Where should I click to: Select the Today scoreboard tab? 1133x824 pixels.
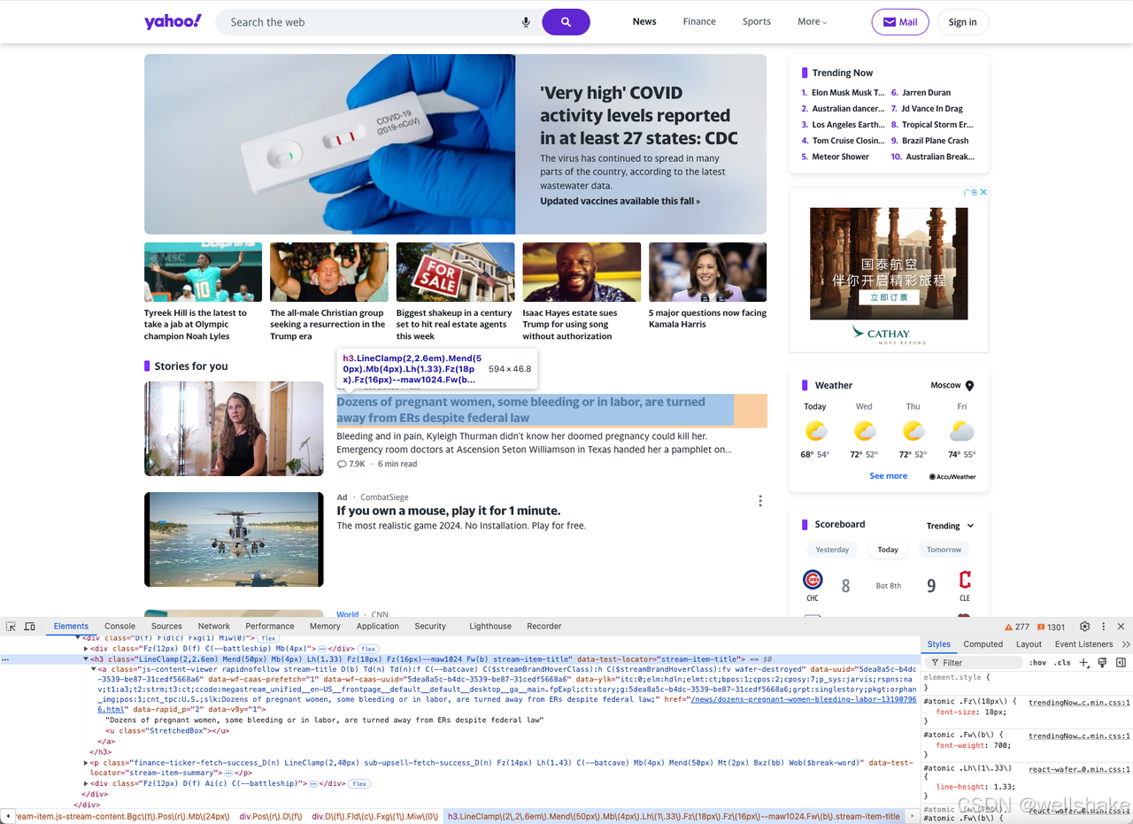(x=888, y=550)
